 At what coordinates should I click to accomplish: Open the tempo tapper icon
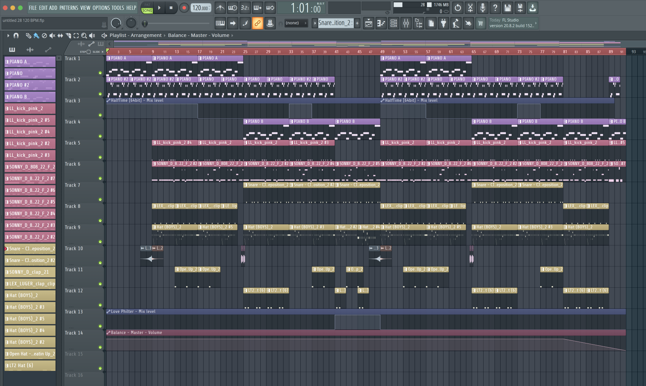click(456, 23)
